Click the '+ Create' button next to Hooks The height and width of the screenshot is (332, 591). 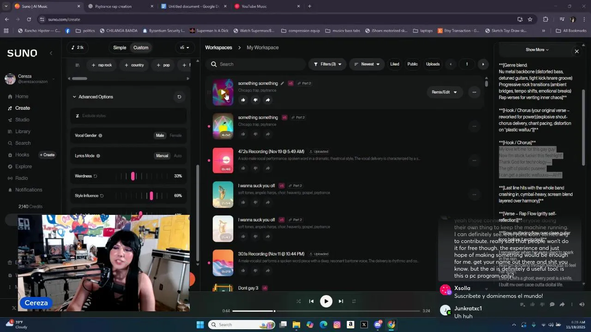pyautogui.click(x=47, y=155)
